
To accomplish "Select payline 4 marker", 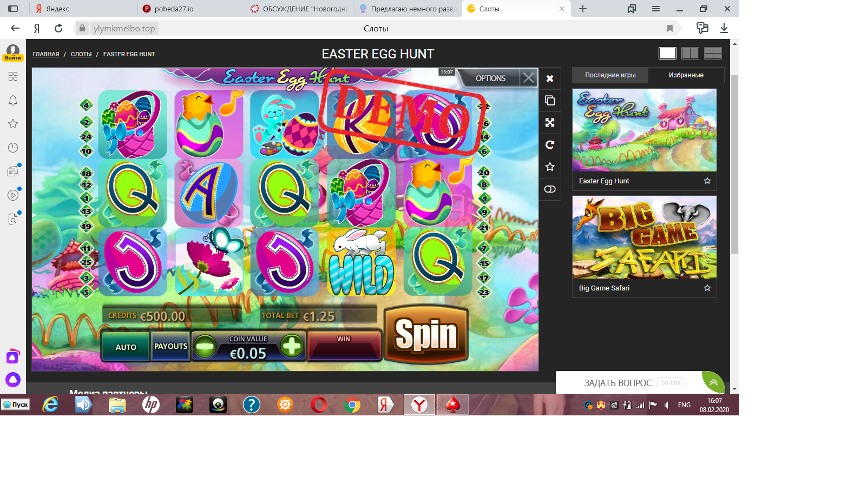I will point(87,105).
